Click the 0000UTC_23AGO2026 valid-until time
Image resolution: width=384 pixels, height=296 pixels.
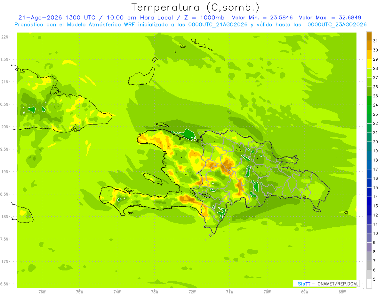click(x=337, y=25)
